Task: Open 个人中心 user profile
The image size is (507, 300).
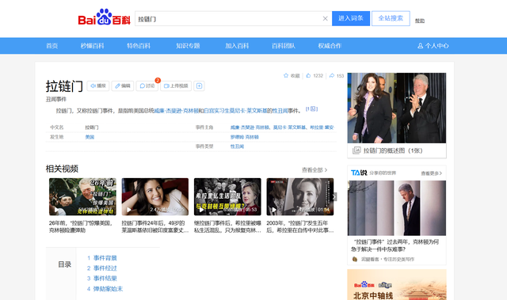Action: [433, 46]
